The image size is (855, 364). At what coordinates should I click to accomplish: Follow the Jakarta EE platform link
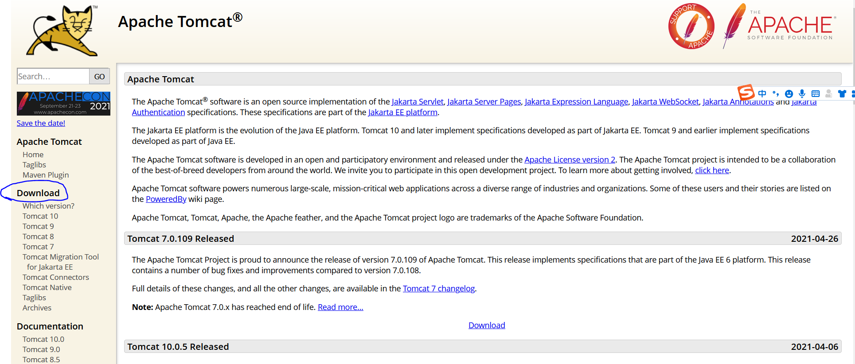[402, 112]
